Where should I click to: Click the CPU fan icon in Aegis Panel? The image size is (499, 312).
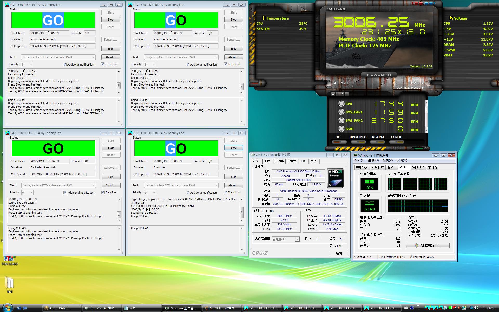tap(341, 104)
